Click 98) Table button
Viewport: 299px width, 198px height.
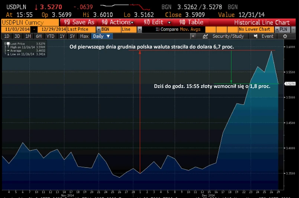pyautogui.click(x=191, y=22)
